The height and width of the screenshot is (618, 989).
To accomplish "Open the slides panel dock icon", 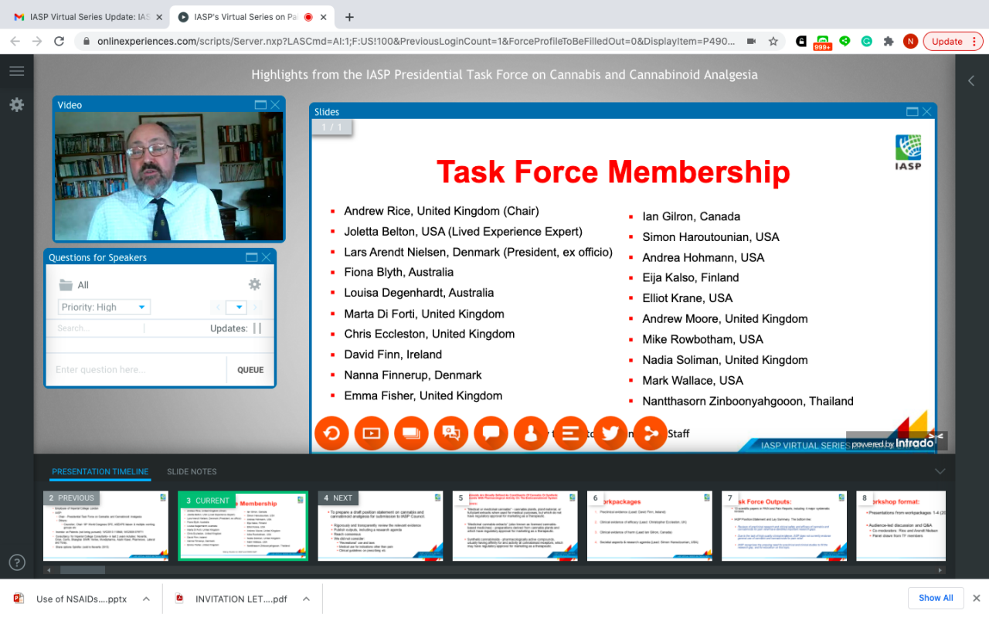I will click(411, 433).
